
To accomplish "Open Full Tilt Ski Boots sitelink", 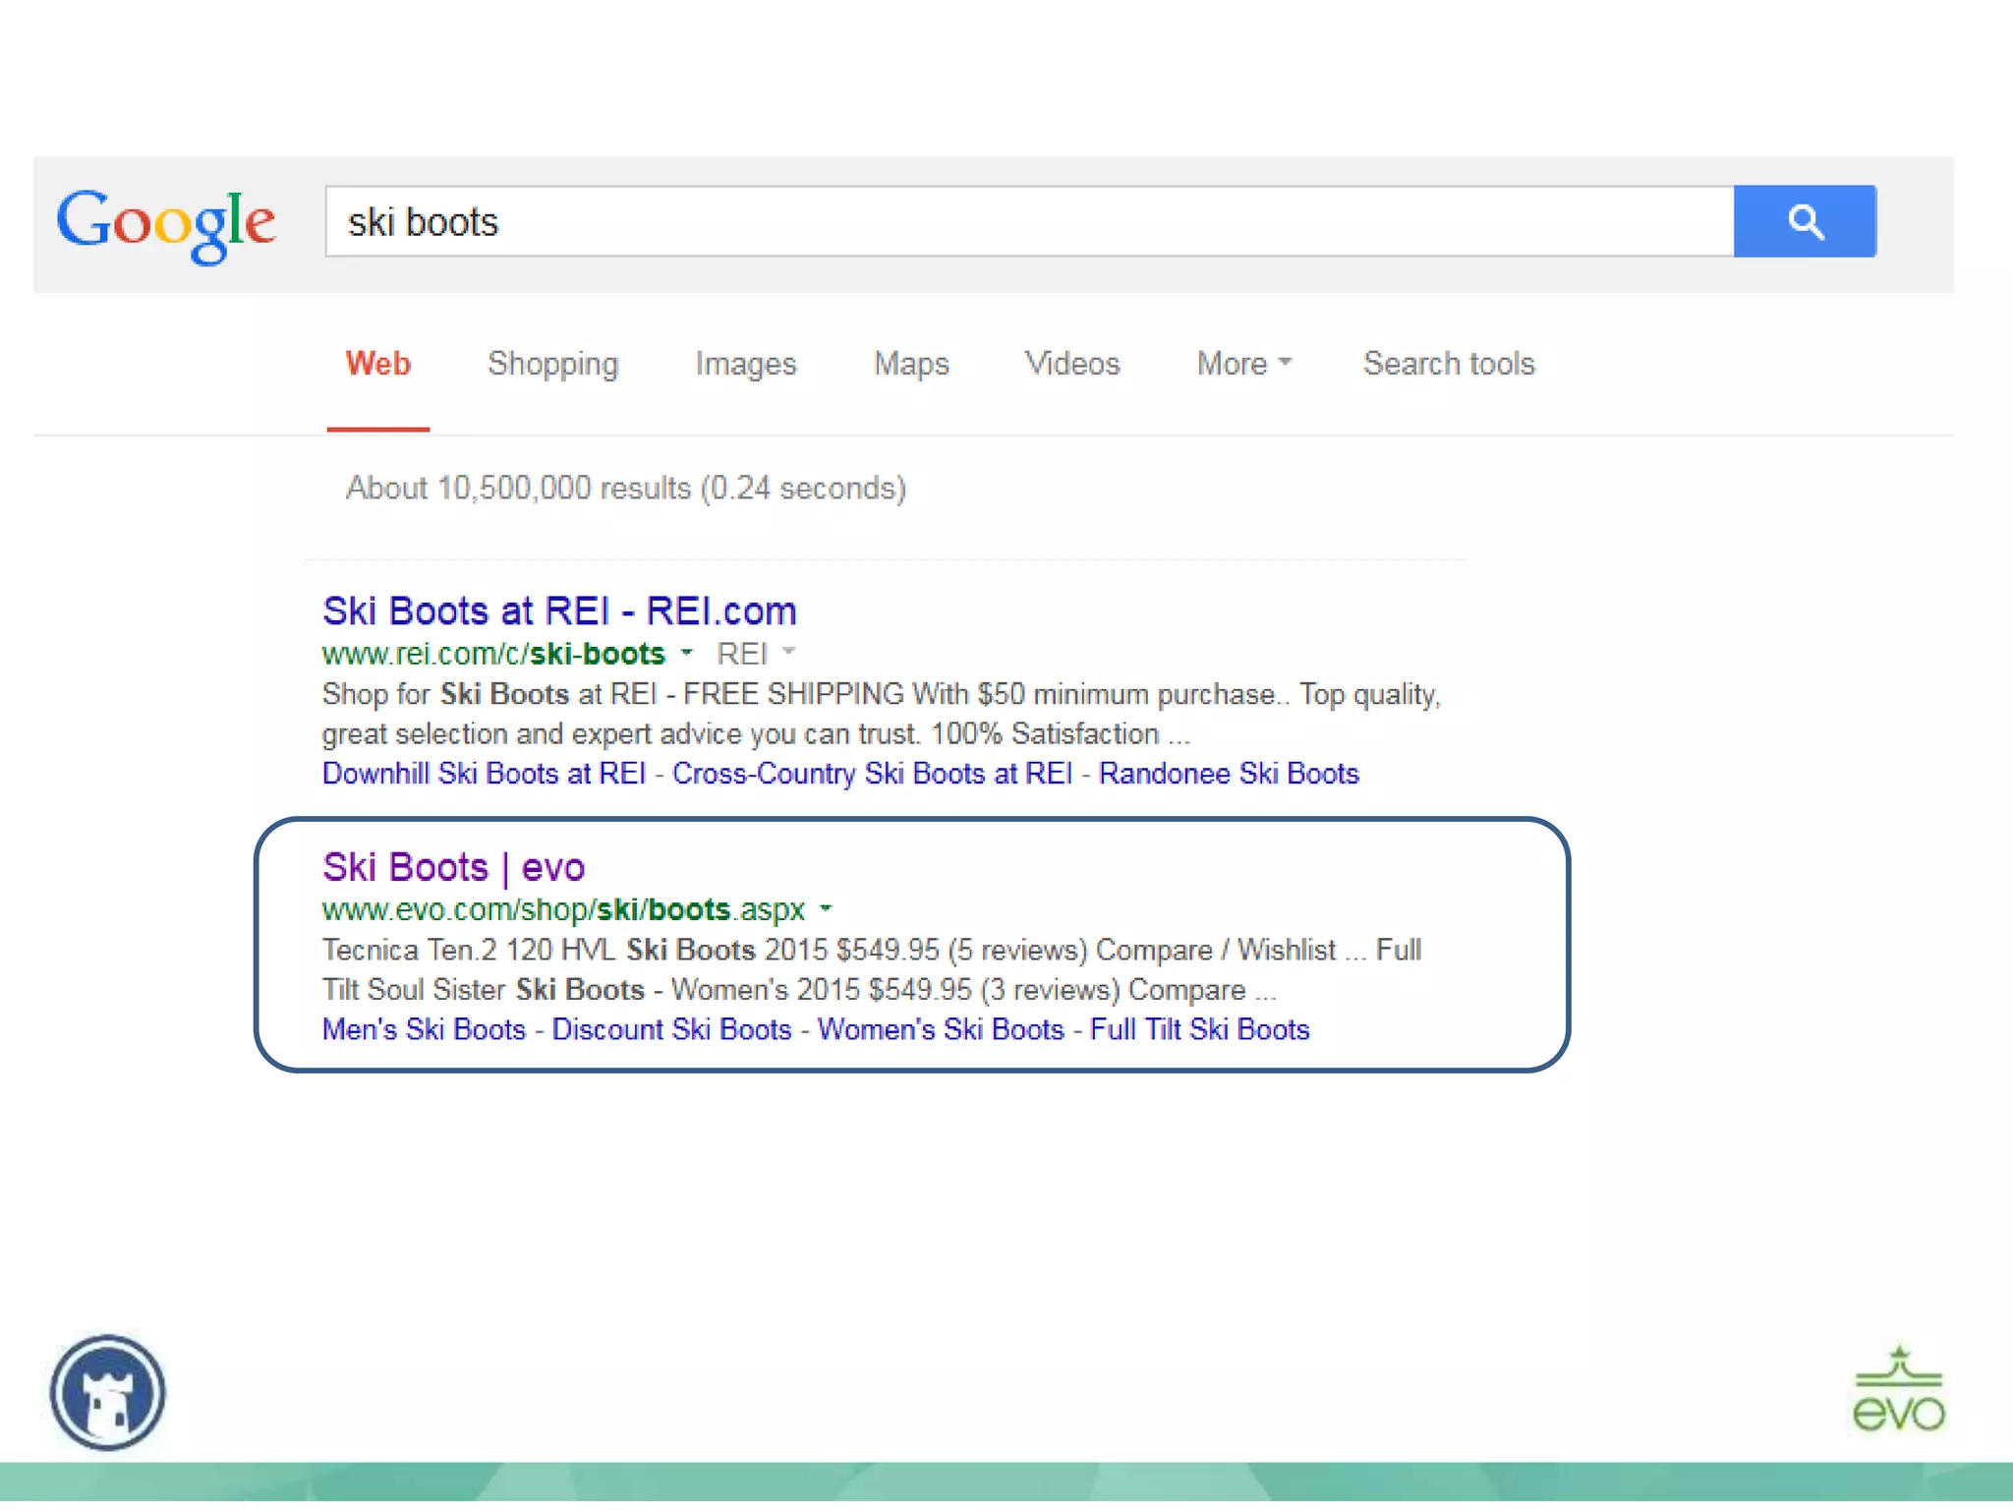I will [1199, 1029].
